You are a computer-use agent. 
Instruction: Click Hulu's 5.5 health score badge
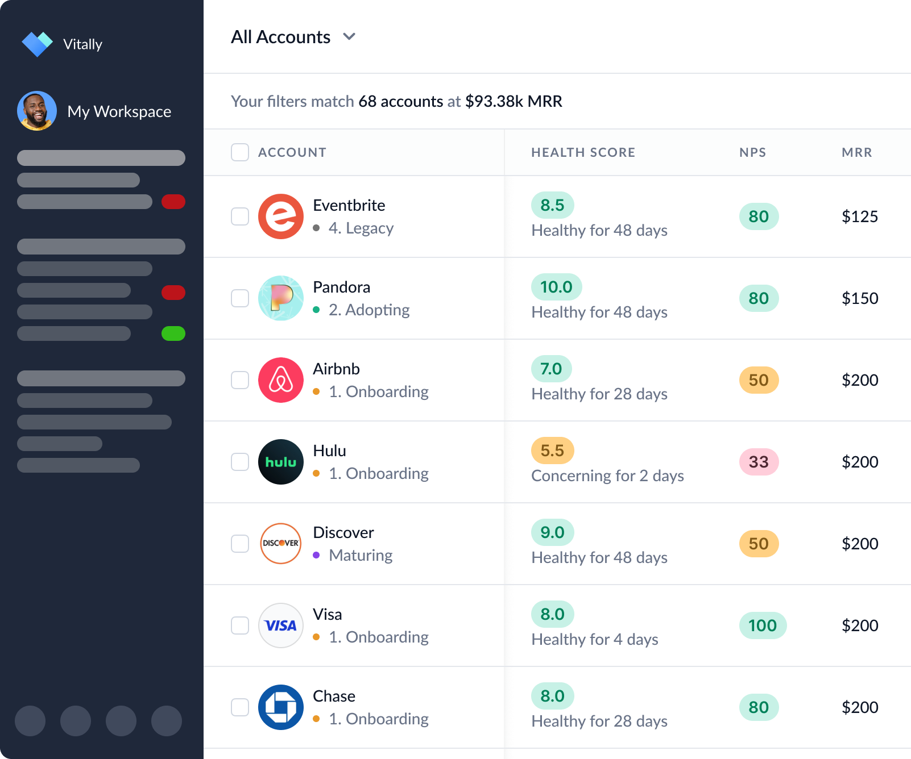(552, 451)
